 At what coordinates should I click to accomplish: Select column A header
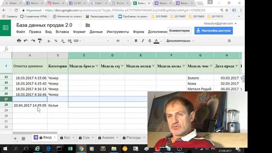(x=30, y=56)
